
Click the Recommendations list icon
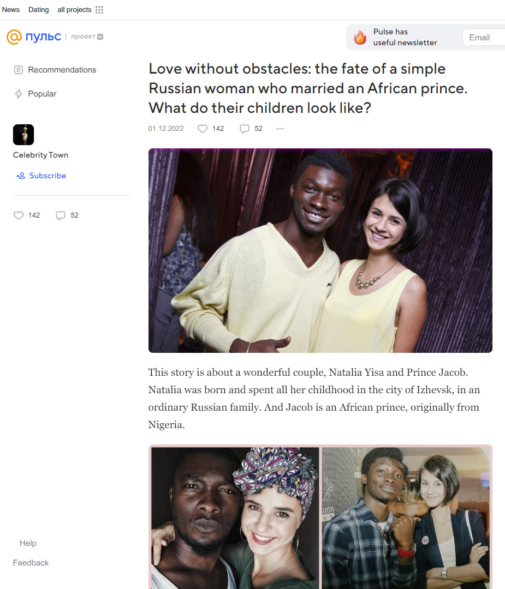pyautogui.click(x=19, y=70)
